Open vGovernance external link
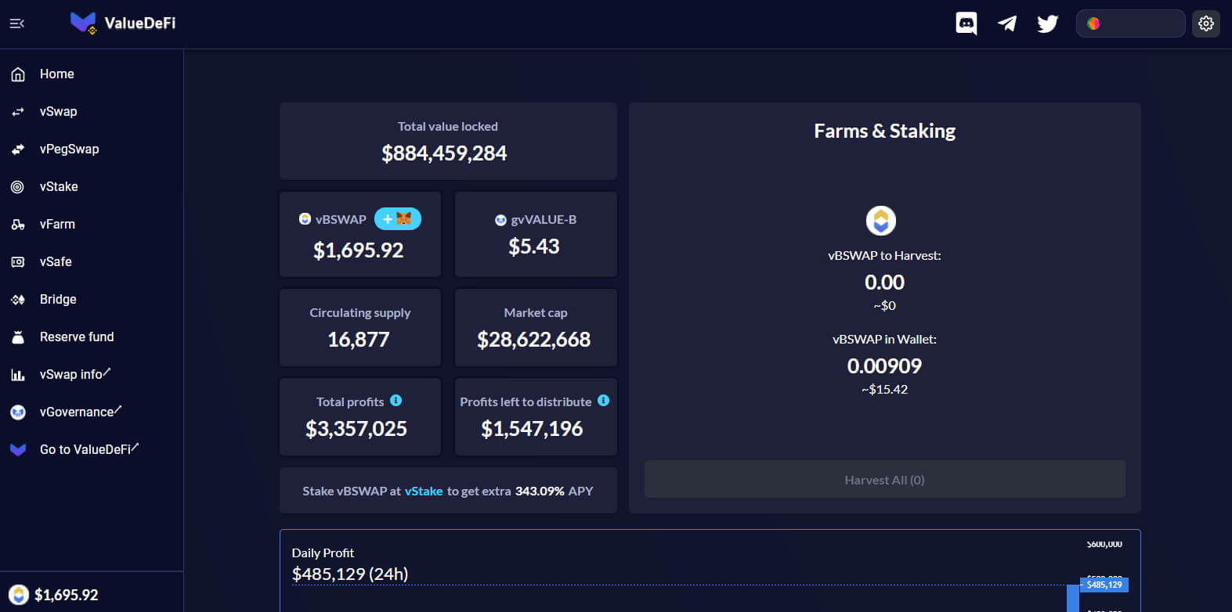 (x=81, y=412)
